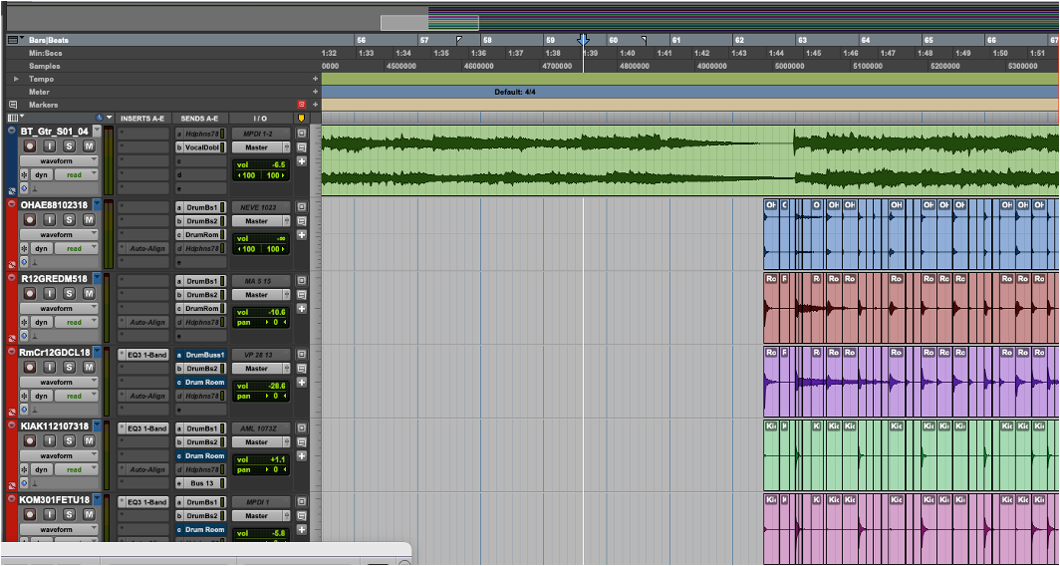Open the playlist selector arrow on OHAE88102318
The image size is (1060, 566).
pyautogui.click(x=96, y=204)
